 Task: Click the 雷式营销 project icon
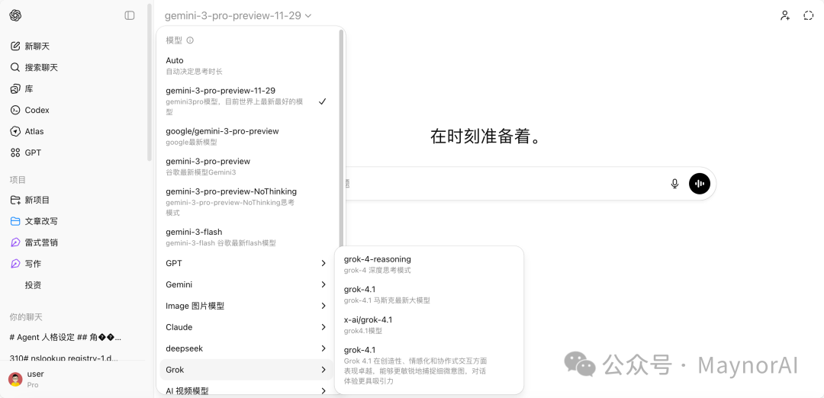(x=15, y=242)
